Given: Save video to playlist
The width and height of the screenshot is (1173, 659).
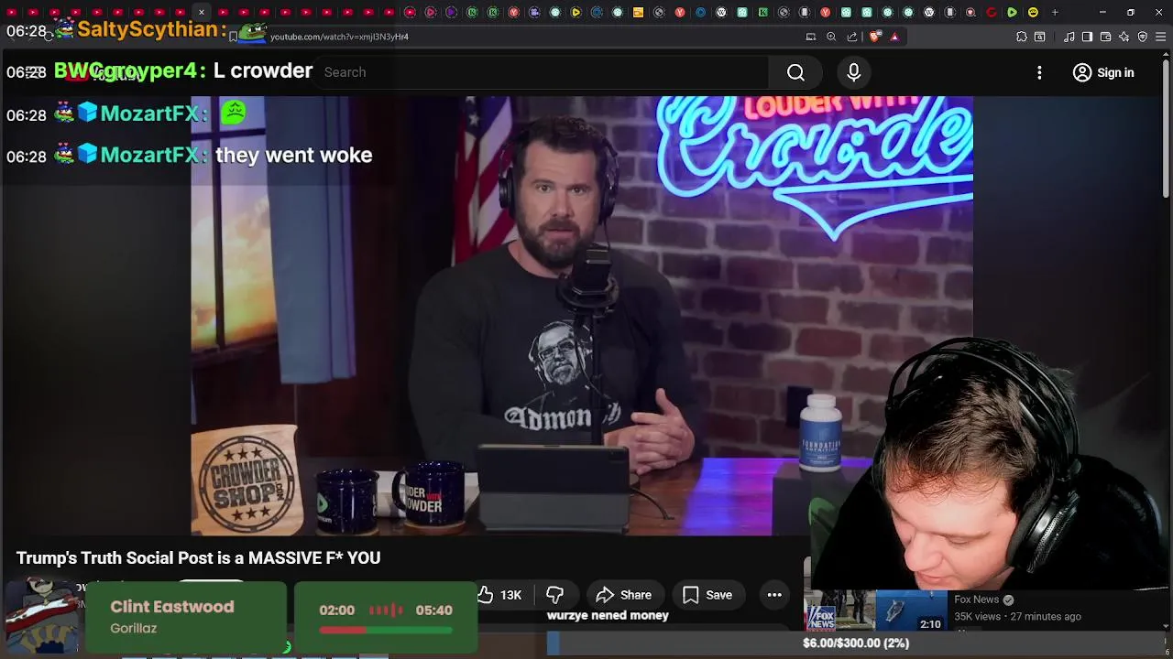Looking at the screenshot, I should (x=707, y=595).
